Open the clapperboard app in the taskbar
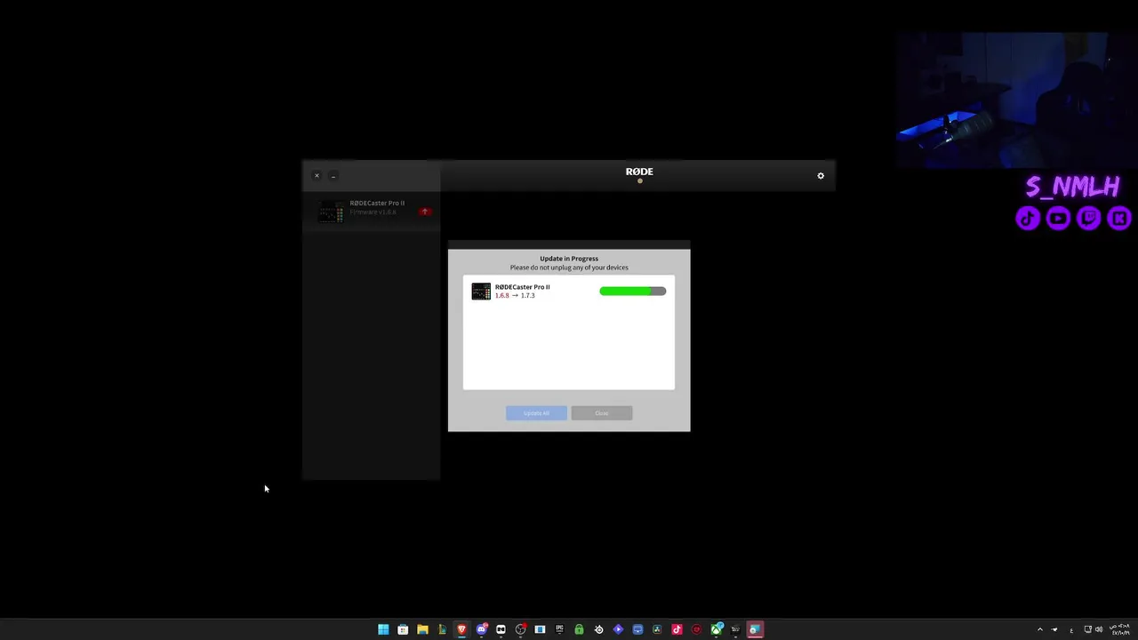The image size is (1138, 640). [x=735, y=629]
